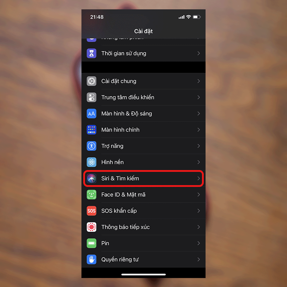This screenshot has height=287, width=287.
Task: Tap the Privacy hand icon
Action: pyautogui.click(x=91, y=259)
